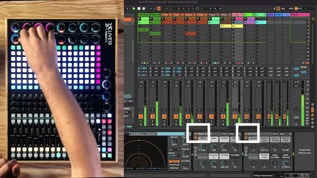Viewport: 317px width, 178px height.
Task: Toggle Draw Mode pencil icon
Action: tap(274, 8)
